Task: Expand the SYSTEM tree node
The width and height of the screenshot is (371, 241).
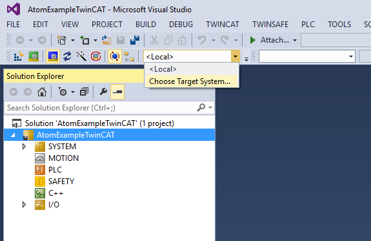Action: (x=24, y=147)
